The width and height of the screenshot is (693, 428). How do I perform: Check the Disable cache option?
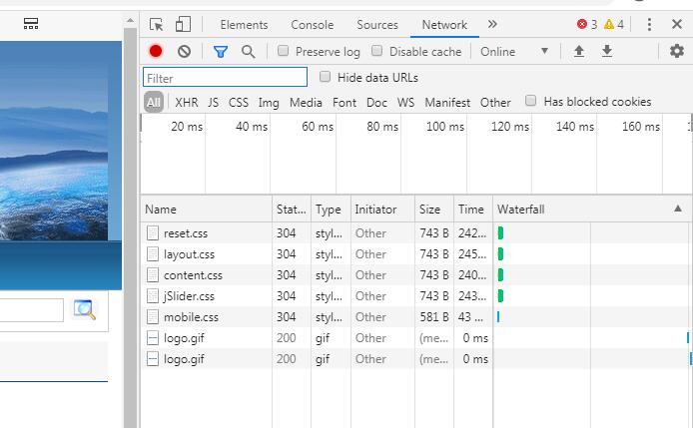tap(377, 52)
